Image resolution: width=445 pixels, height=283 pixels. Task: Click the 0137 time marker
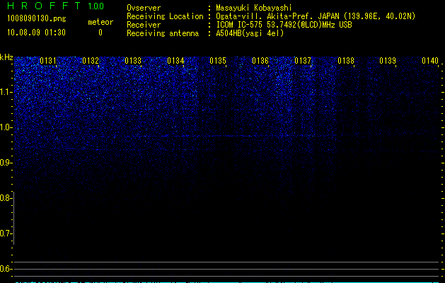(x=303, y=61)
